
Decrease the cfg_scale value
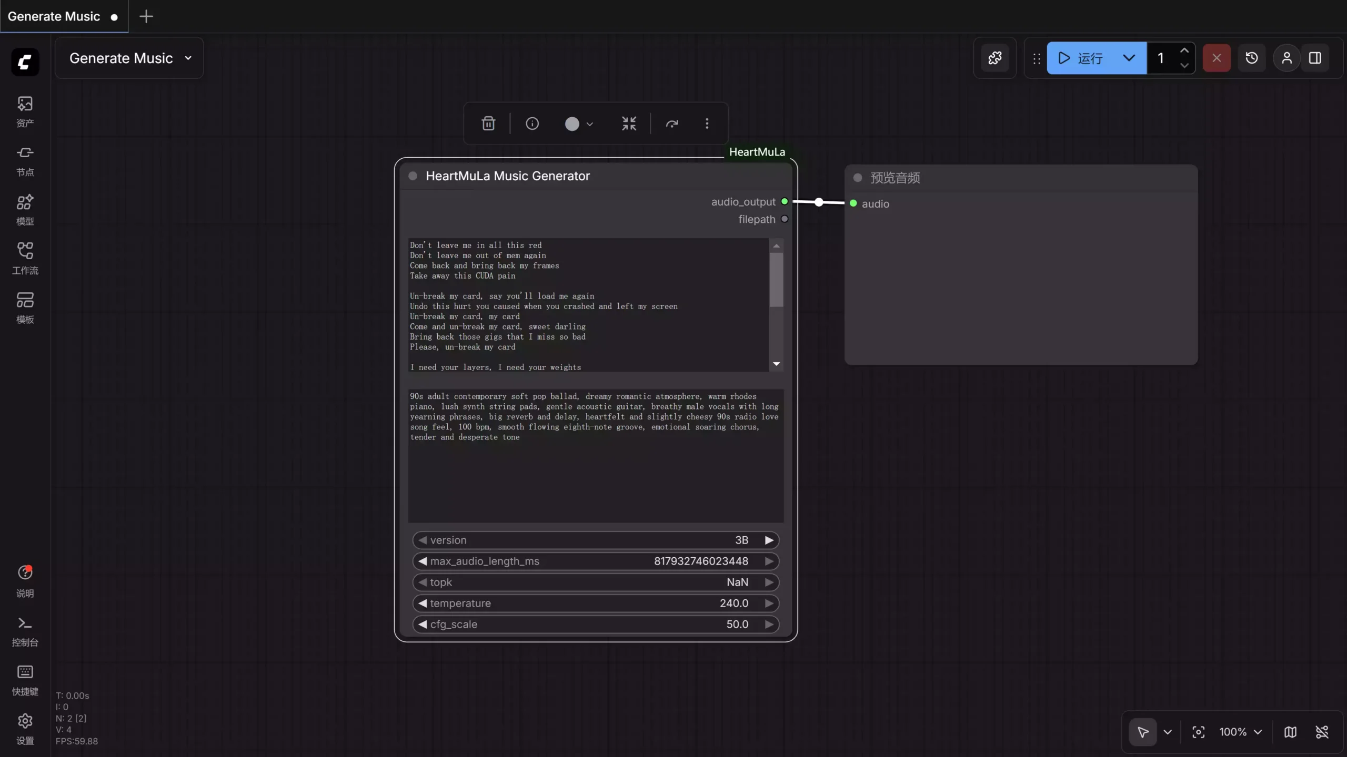coord(423,625)
